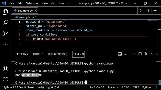This screenshot has height=90, width=161.
Task: Switch to the PROBLEMS panel tab
Action: [22, 54]
